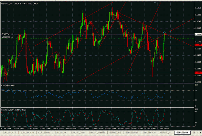Switch to the EURUSD,M15 chart tab

[x=9, y=132]
